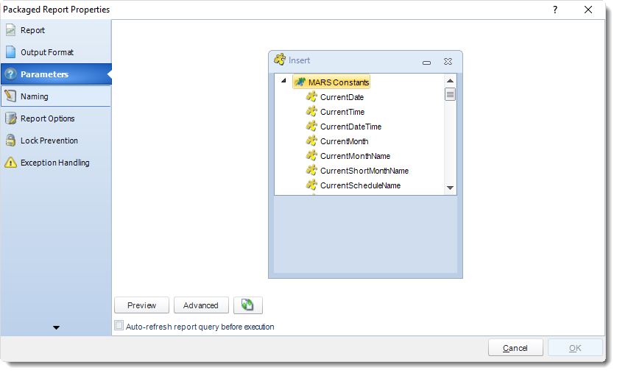Close the Packaged Report Properties dialog
The image size is (617, 373).
[588, 10]
